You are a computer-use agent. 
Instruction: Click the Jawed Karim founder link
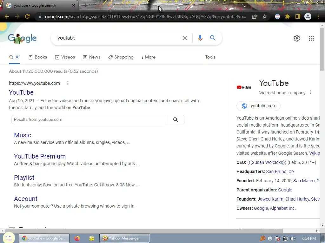(x=270, y=199)
